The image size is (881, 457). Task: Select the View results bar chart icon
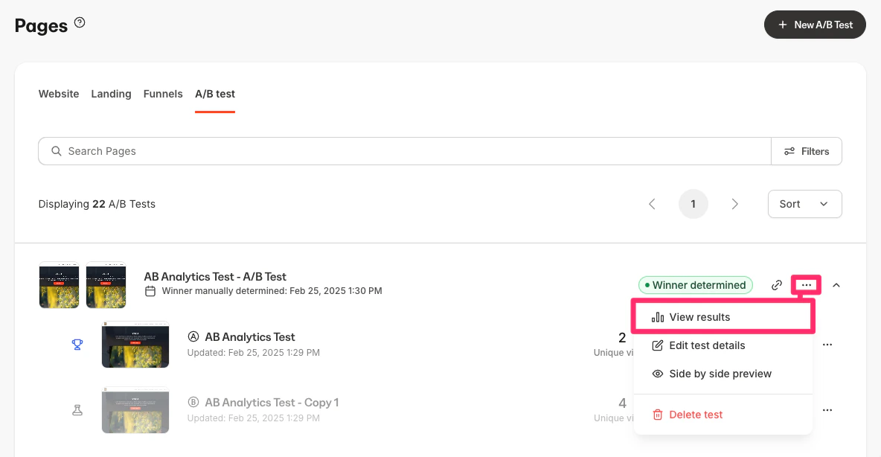click(x=658, y=316)
